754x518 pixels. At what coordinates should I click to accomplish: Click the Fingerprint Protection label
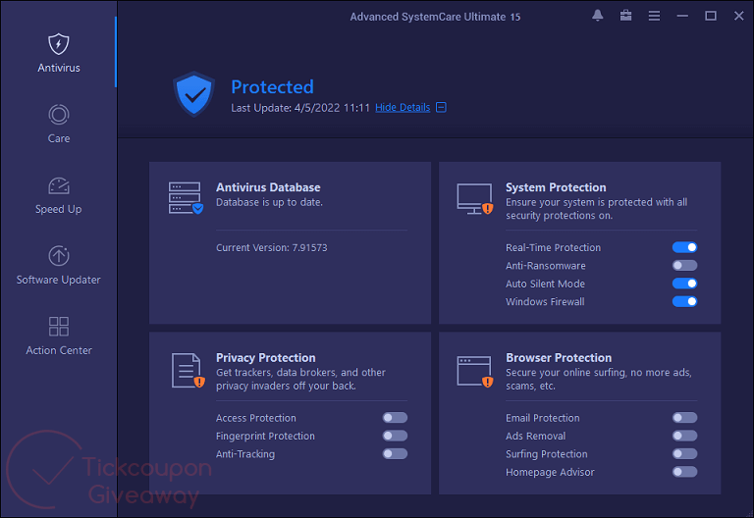pos(265,437)
